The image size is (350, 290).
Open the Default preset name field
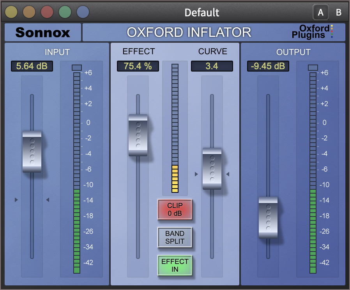[202, 12]
